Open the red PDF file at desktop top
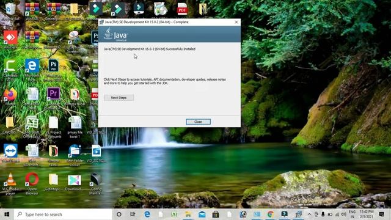The width and height of the screenshot is (391, 220). coord(182,10)
